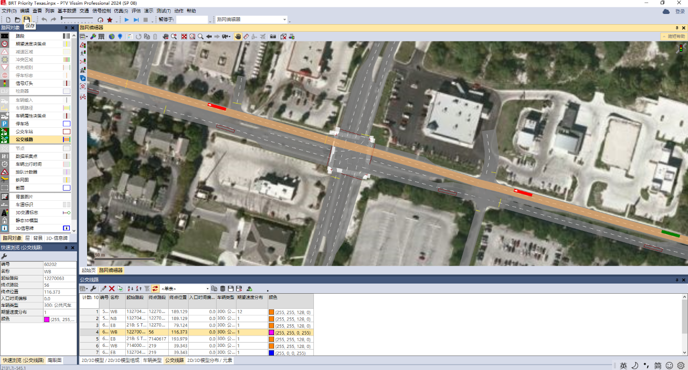Click 缩短帮助 button
Viewport: 688px width, 370px height.
[x=673, y=37]
